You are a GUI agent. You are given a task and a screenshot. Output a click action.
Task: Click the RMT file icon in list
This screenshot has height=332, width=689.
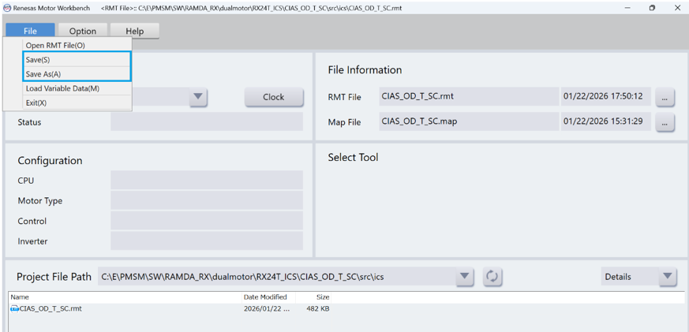[x=14, y=308]
